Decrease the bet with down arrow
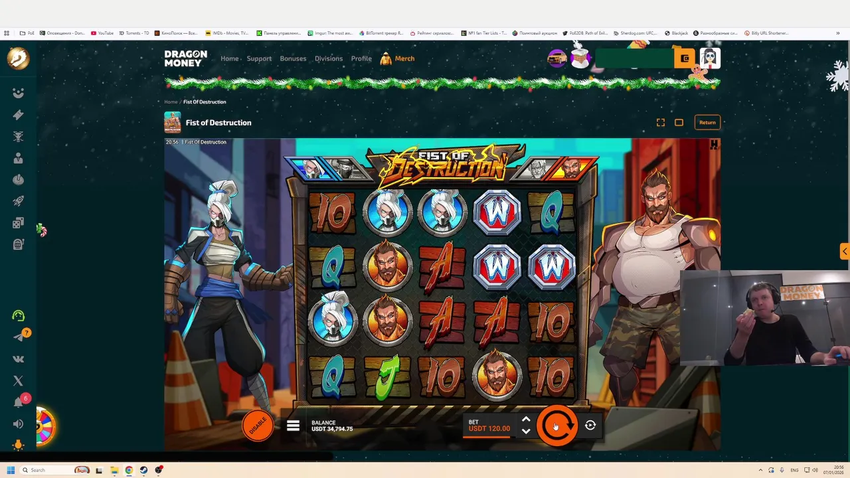Screen dimensions: 850x478 click(x=526, y=432)
